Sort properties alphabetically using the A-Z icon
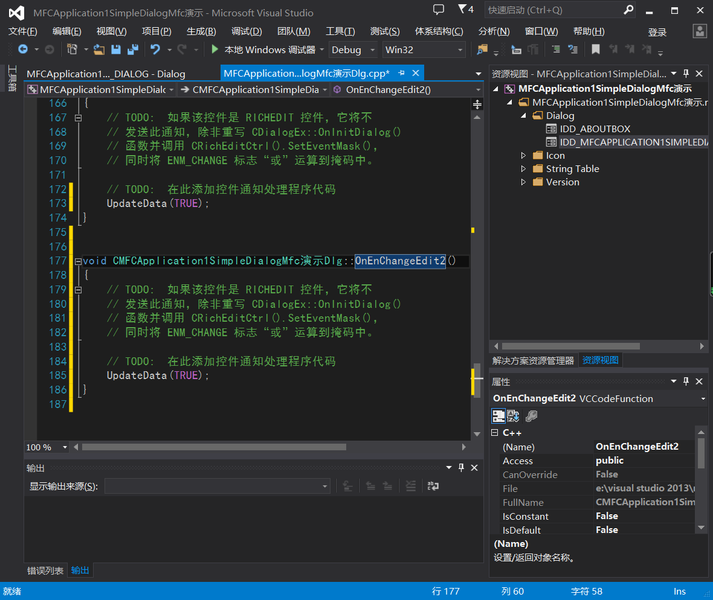The height and width of the screenshot is (600, 713). pyautogui.click(x=513, y=416)
